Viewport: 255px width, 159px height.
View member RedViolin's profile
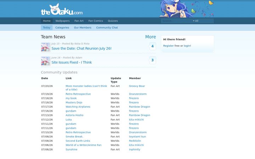(x=135, y=141)
